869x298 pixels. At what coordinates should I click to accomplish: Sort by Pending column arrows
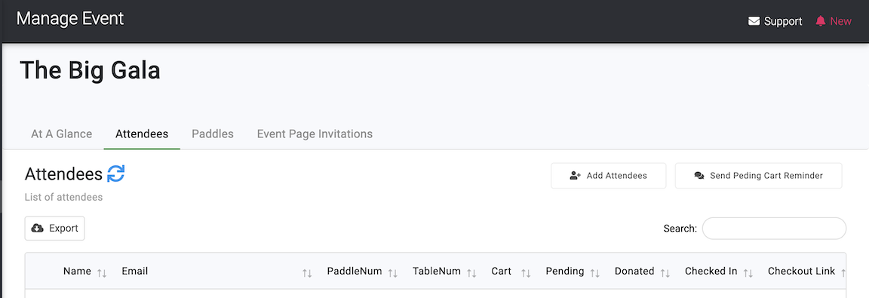tap(594, 272)
